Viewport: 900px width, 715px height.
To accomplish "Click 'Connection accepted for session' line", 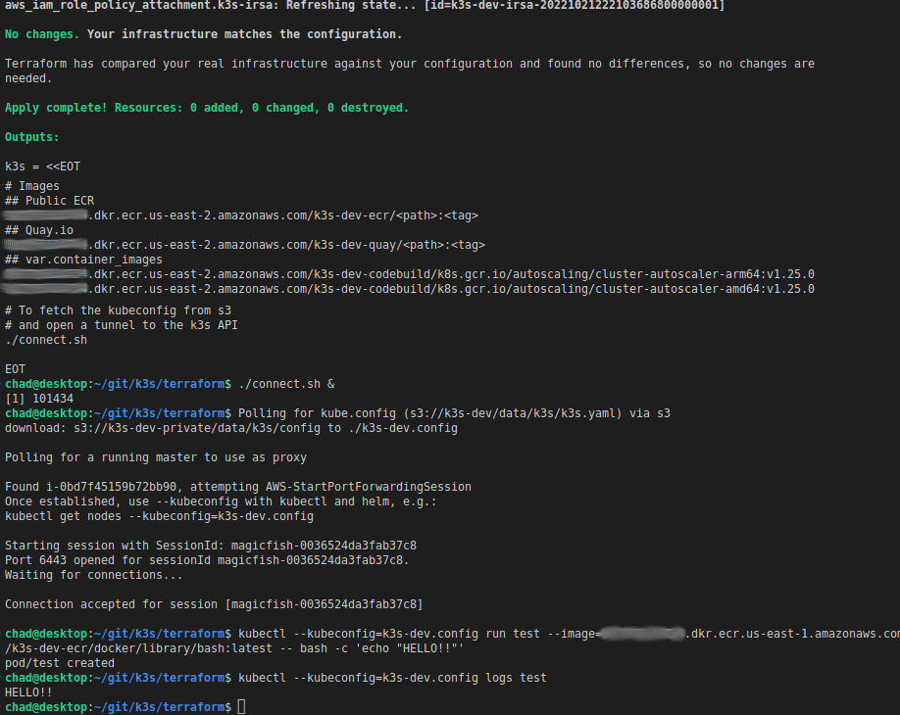I will click(x=214, y=604).
